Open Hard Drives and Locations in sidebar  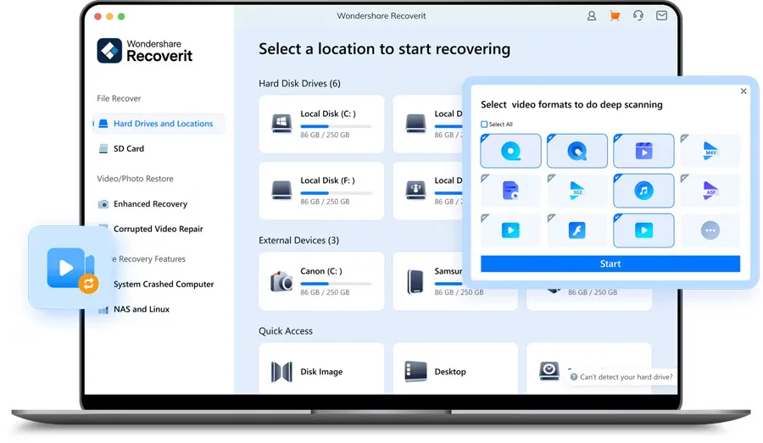click(x=163, y=124)
